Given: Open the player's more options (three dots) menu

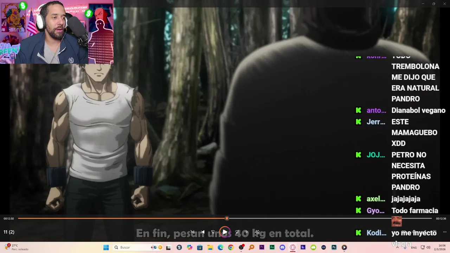Looking at the screenshot, I should coord(445,232).
